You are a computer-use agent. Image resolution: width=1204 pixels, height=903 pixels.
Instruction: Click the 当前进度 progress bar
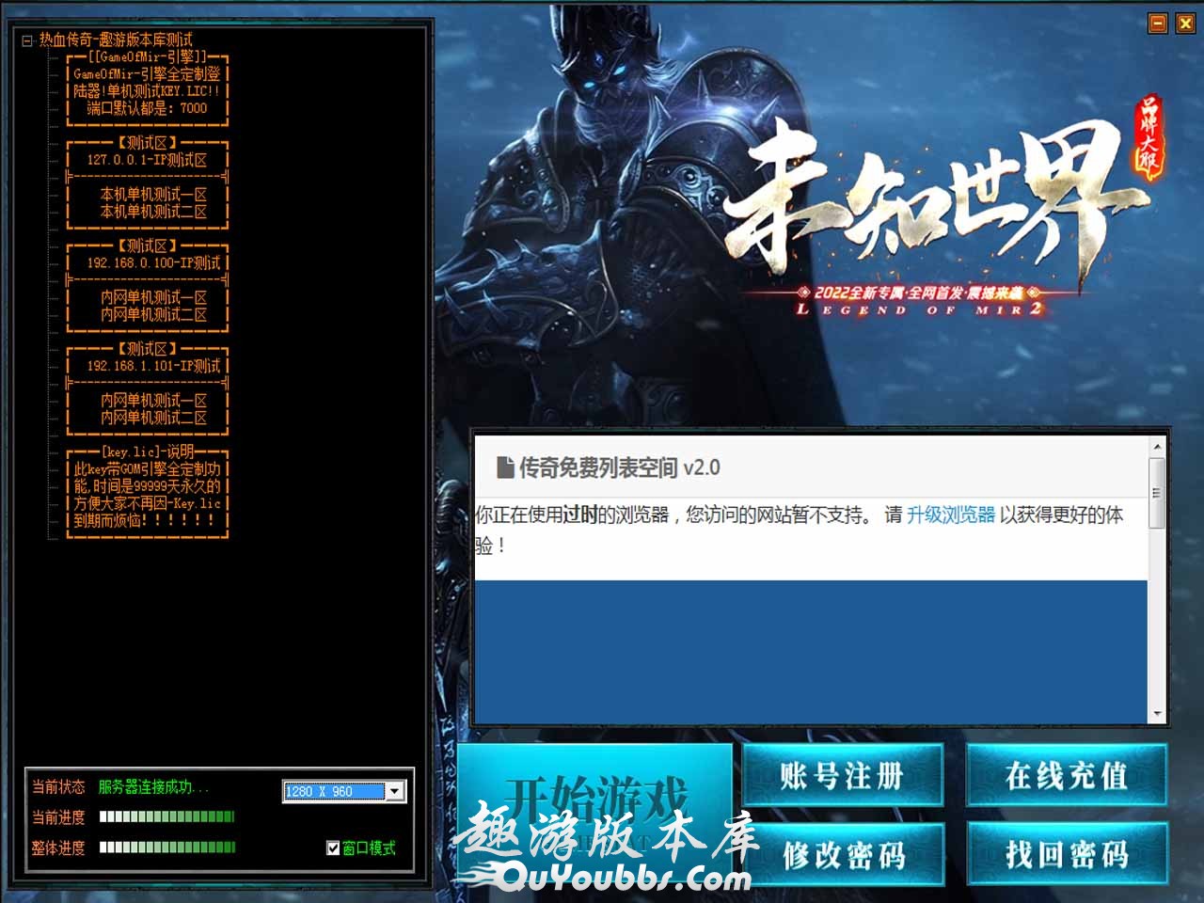tap(166, 816)
